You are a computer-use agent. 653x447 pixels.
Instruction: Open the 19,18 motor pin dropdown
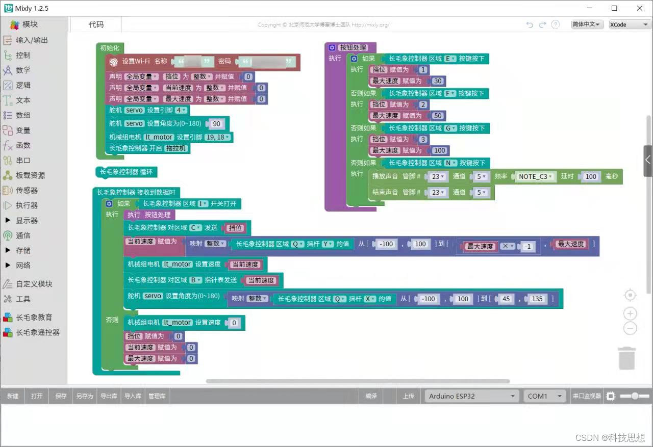pyautogui.click(x=218, y=137)
